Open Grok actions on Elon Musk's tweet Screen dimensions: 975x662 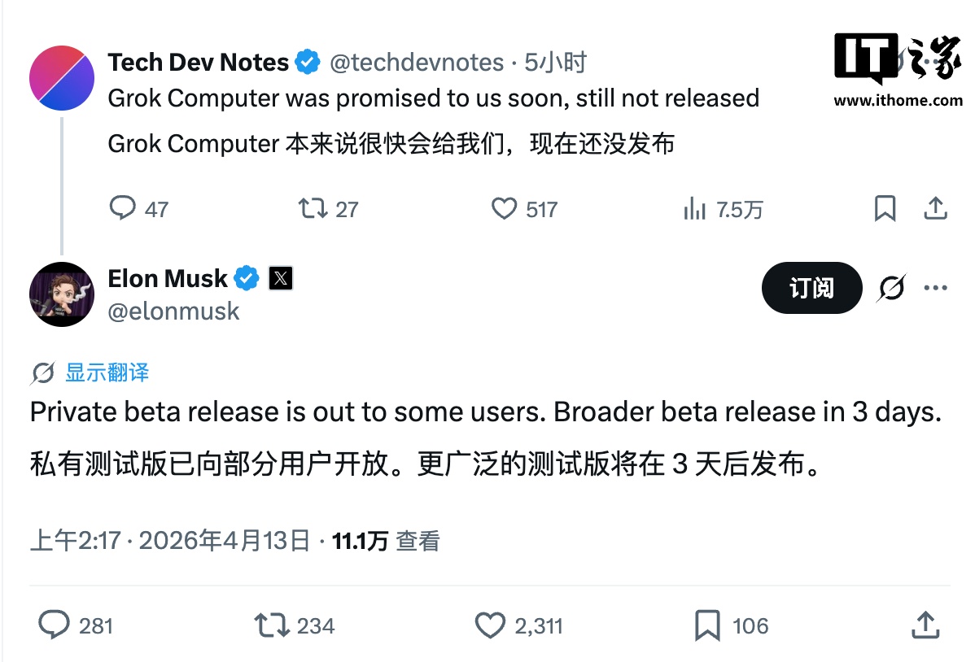tap(892, 288)
